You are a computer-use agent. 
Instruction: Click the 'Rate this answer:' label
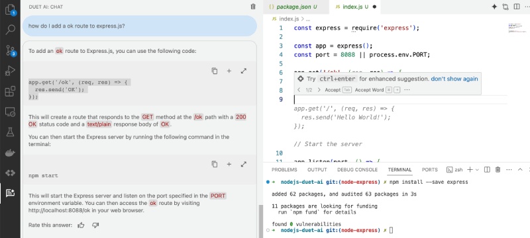(x=50, y=225)
